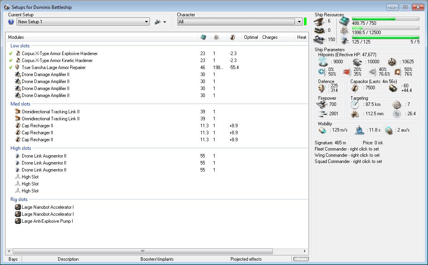This screenshot has height=265, width=428.
Task: Open the Projected effects tab
Action: click(x=246, y=259)
